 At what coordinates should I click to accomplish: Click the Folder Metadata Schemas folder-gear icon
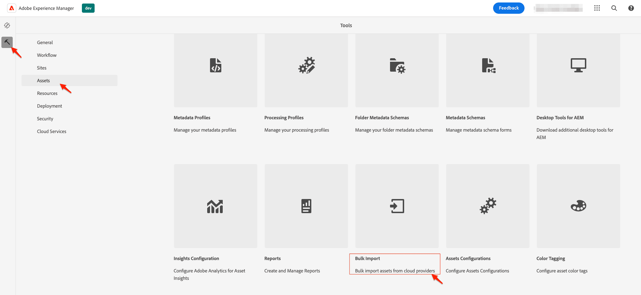coord(397,66)
